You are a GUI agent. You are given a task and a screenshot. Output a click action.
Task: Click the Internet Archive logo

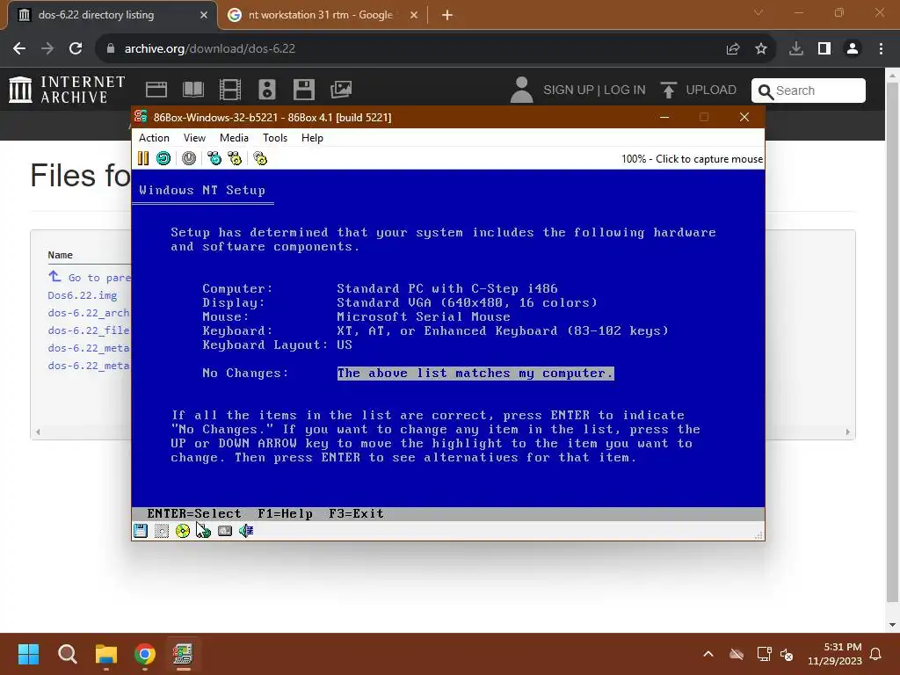tap(67, 90)
